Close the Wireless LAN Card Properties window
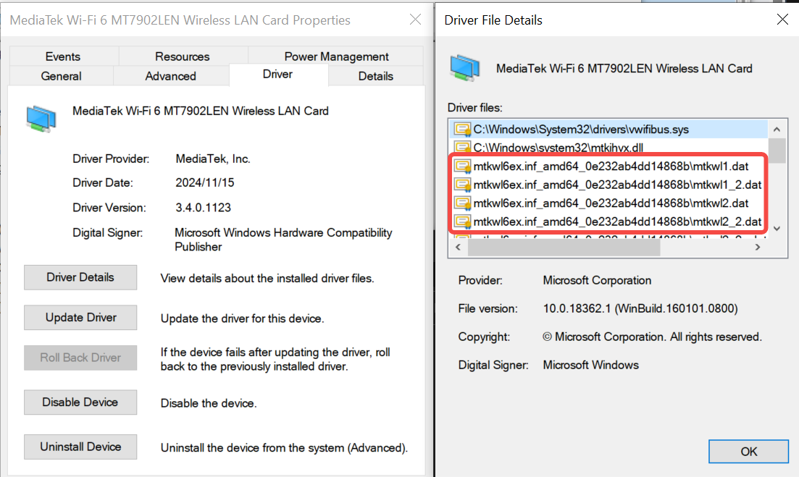Viewport: 799px width, 477px height. 415,20
